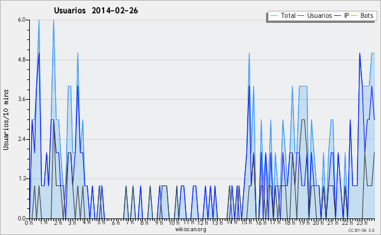
Task: Click the chart title 'Usuarios 2014-02-26'
Action: pos(96,11)
